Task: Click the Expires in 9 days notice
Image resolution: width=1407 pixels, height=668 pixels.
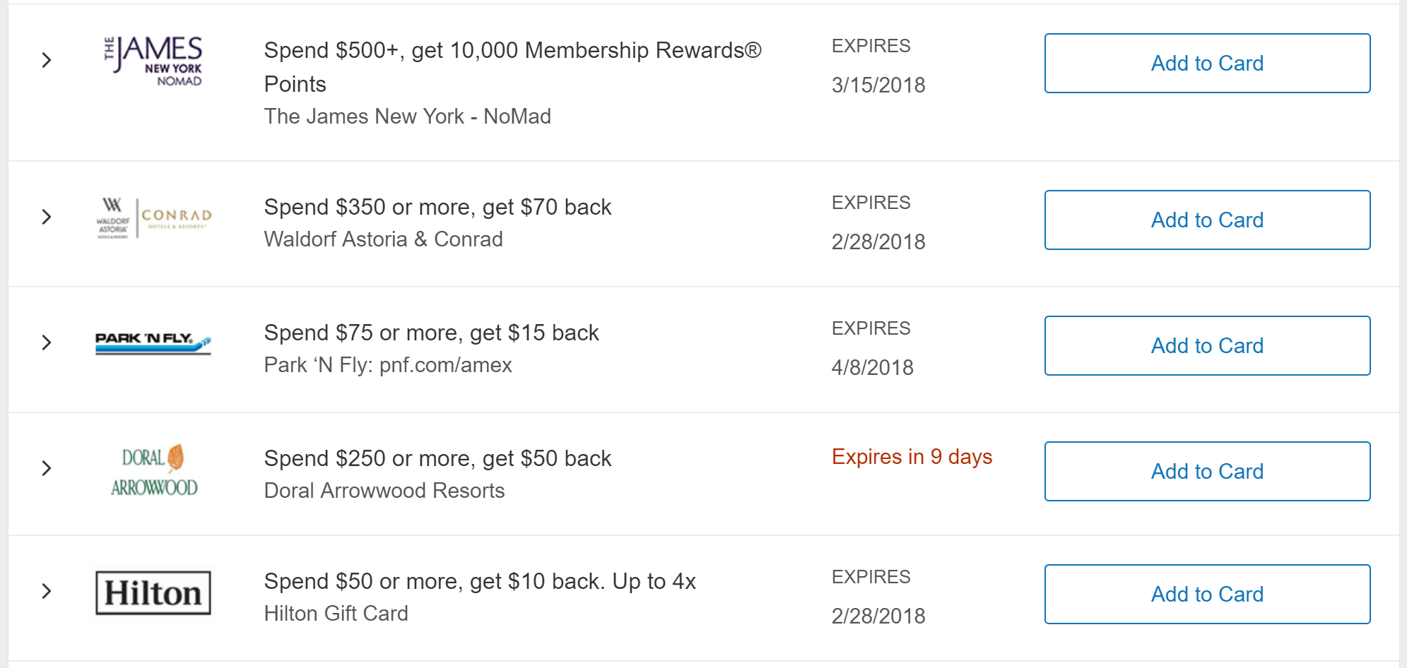Action: click(x=912, y=457)
